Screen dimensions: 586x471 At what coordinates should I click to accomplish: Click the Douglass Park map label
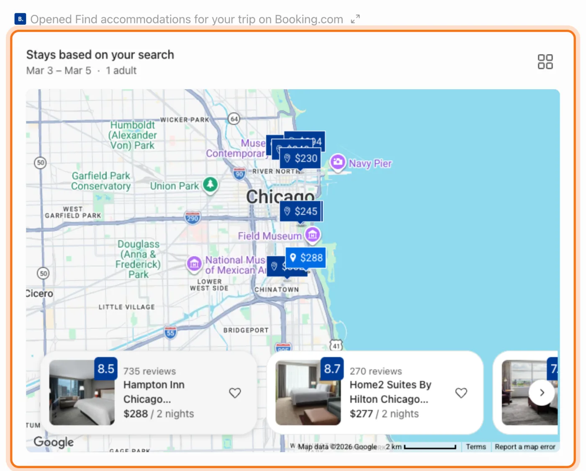pyautogui.click(x=138, y=259)
